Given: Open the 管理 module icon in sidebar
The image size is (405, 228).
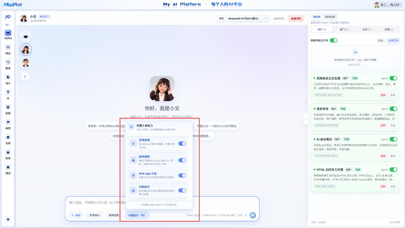Looking at the screenshot, I should point(8,107).
